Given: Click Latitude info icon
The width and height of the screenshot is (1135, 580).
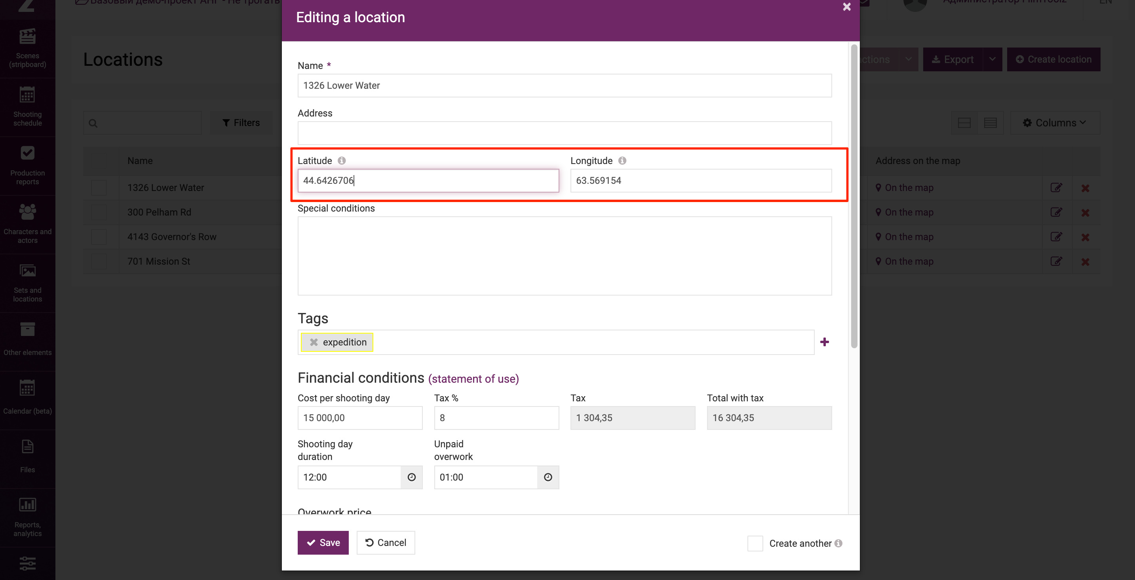Looking at the screenshot, I should (342, 160).
